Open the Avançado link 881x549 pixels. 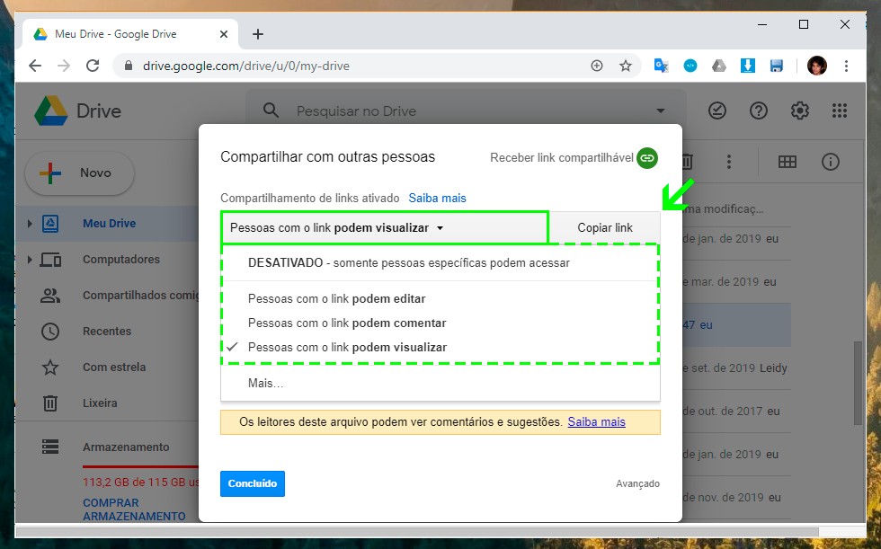point(637,484)
